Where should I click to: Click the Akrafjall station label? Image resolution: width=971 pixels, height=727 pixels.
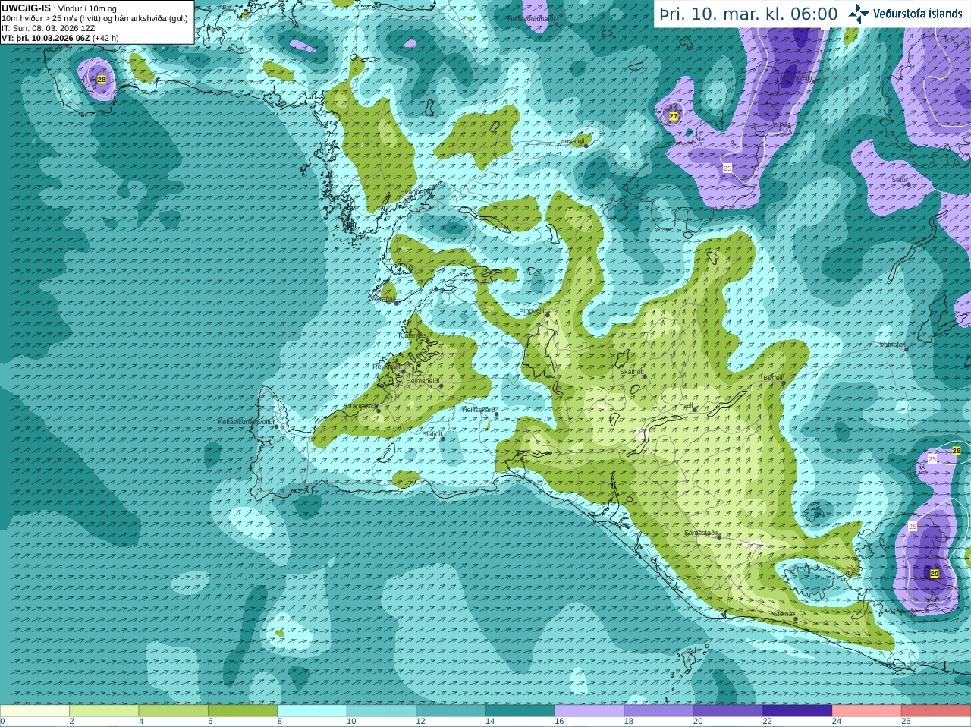pyautogui.click(x=385, y=299)
